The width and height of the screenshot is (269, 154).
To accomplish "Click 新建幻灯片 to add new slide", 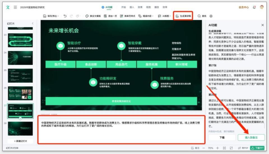I will click(20, 141).
